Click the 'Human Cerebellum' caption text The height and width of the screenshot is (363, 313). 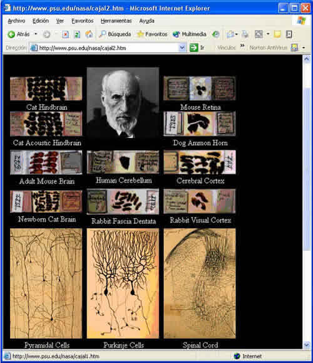[x=124, y=181]
